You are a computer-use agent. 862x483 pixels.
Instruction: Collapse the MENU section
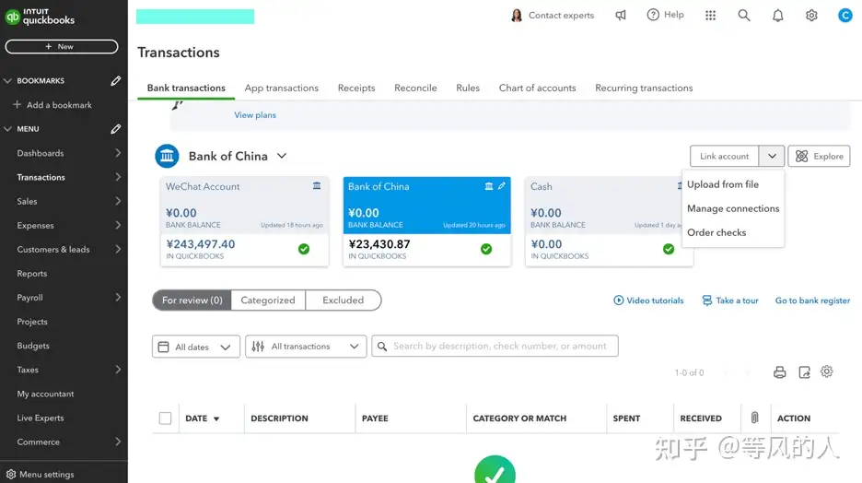pyautogui.click(x=7, y=129)
